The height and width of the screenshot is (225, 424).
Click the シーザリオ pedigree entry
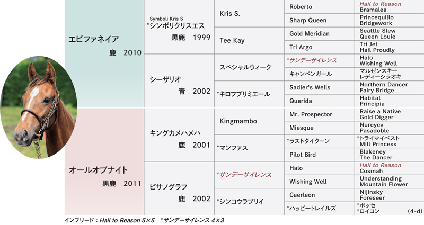tap(179, 81)
